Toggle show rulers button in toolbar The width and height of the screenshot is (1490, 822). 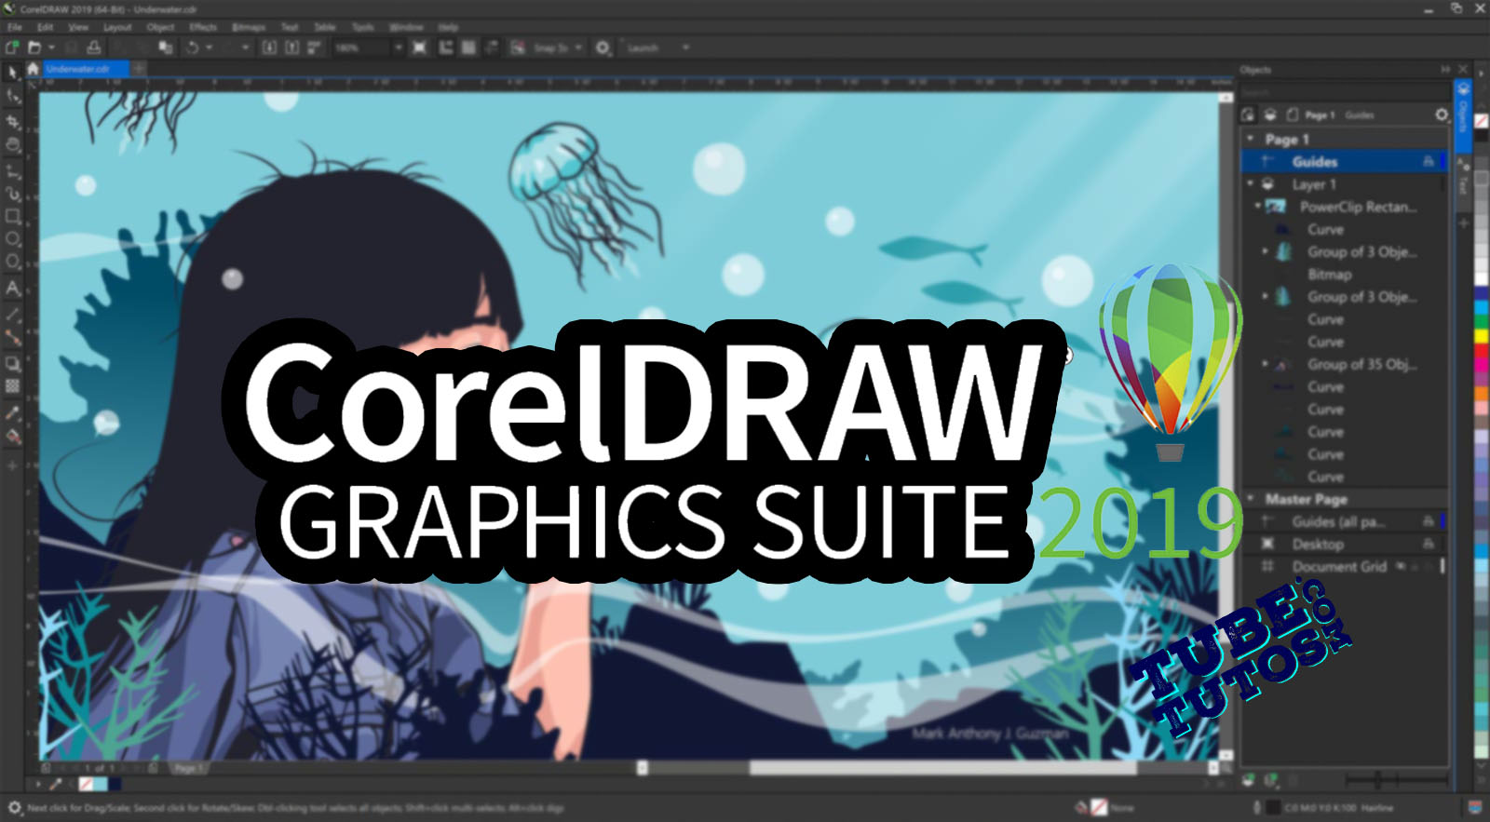point(446,47)
